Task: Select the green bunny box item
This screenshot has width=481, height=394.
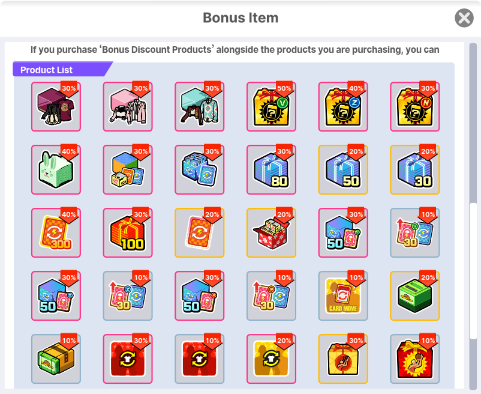Action: 56,169
